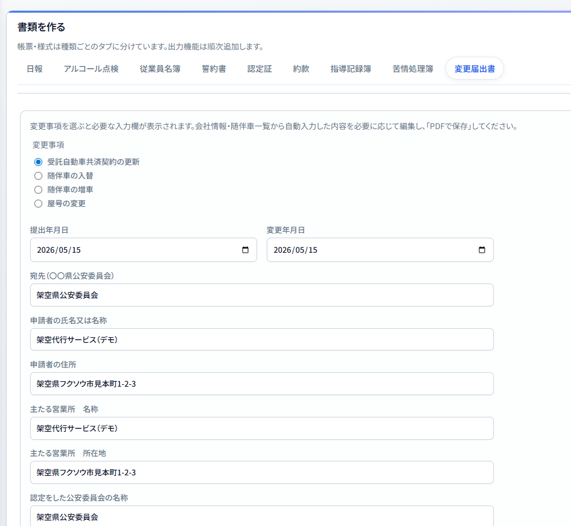Select 随伴車の増車 radio option

tap(38, 189)
